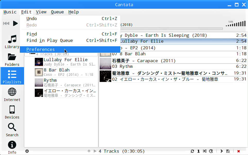Screen dimensions: 248x155
Task: Open the Music menu
Action: [10, 12]
